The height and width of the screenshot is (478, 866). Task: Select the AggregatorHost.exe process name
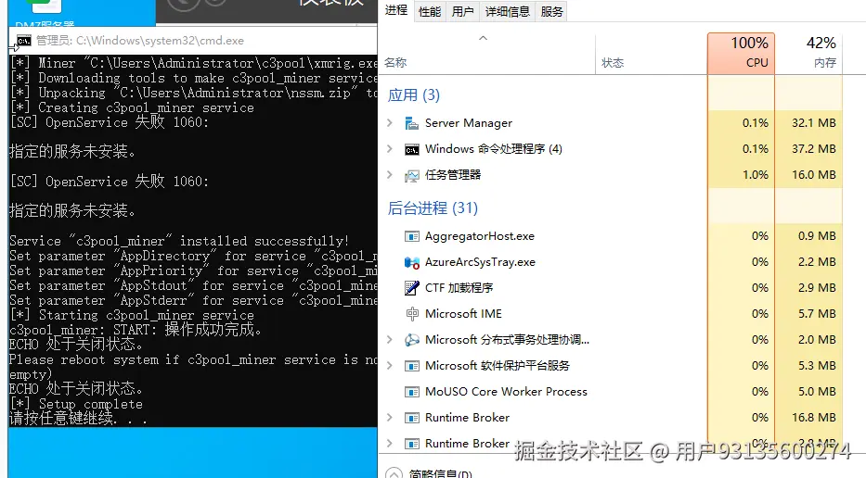click(x=479, y=236)
